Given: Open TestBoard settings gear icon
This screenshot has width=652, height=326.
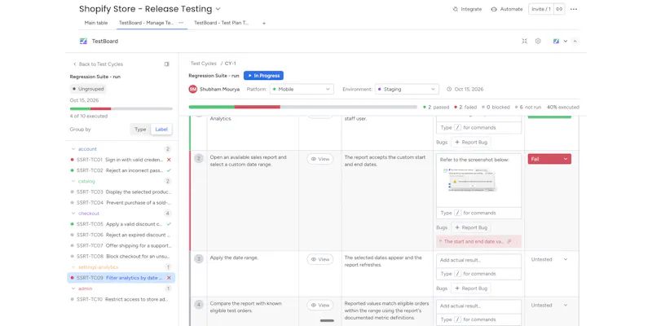Looking at the screenshot, I should [x=538, y=42].
